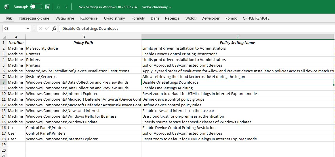Select cell 'MS Security Guide'
The image size is (335, 157).
click(83, 48)
